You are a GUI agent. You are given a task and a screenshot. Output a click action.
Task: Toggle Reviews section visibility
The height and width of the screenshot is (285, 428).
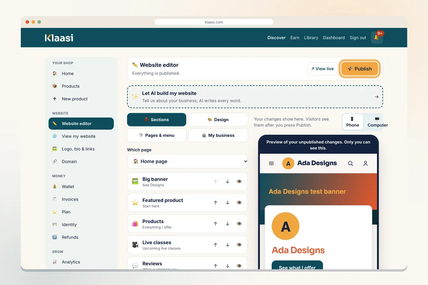point(239,266)
